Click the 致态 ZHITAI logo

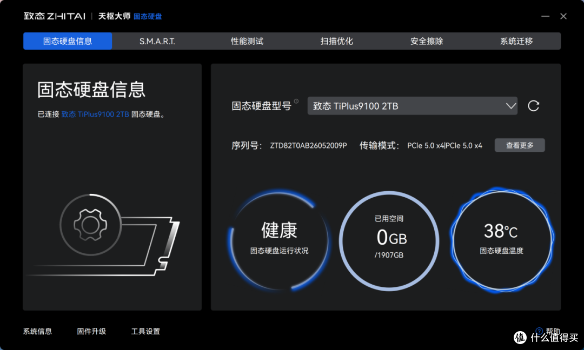pos(55,16)
